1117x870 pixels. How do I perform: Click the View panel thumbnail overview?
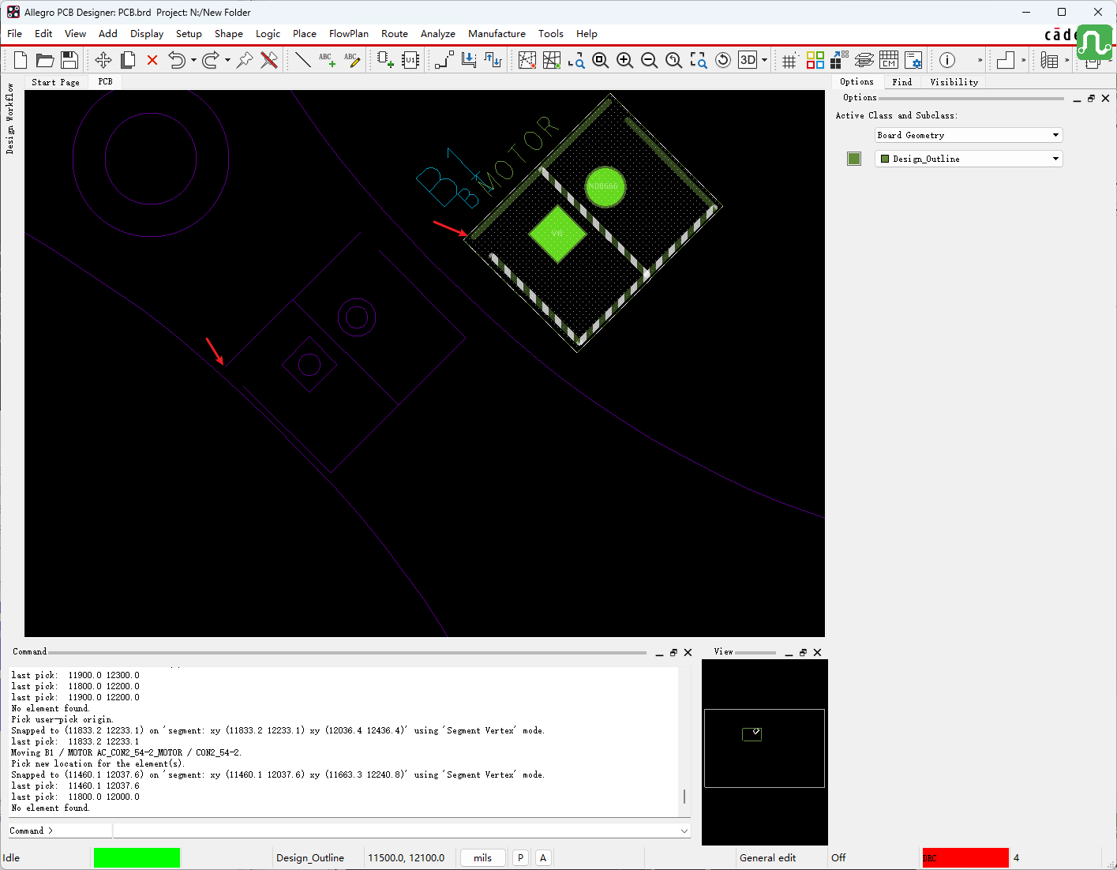tap(764, 752)
